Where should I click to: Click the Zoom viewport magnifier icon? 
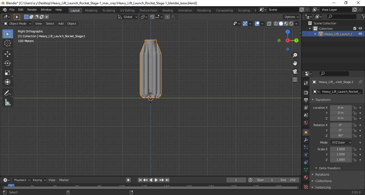click(295, 55)
